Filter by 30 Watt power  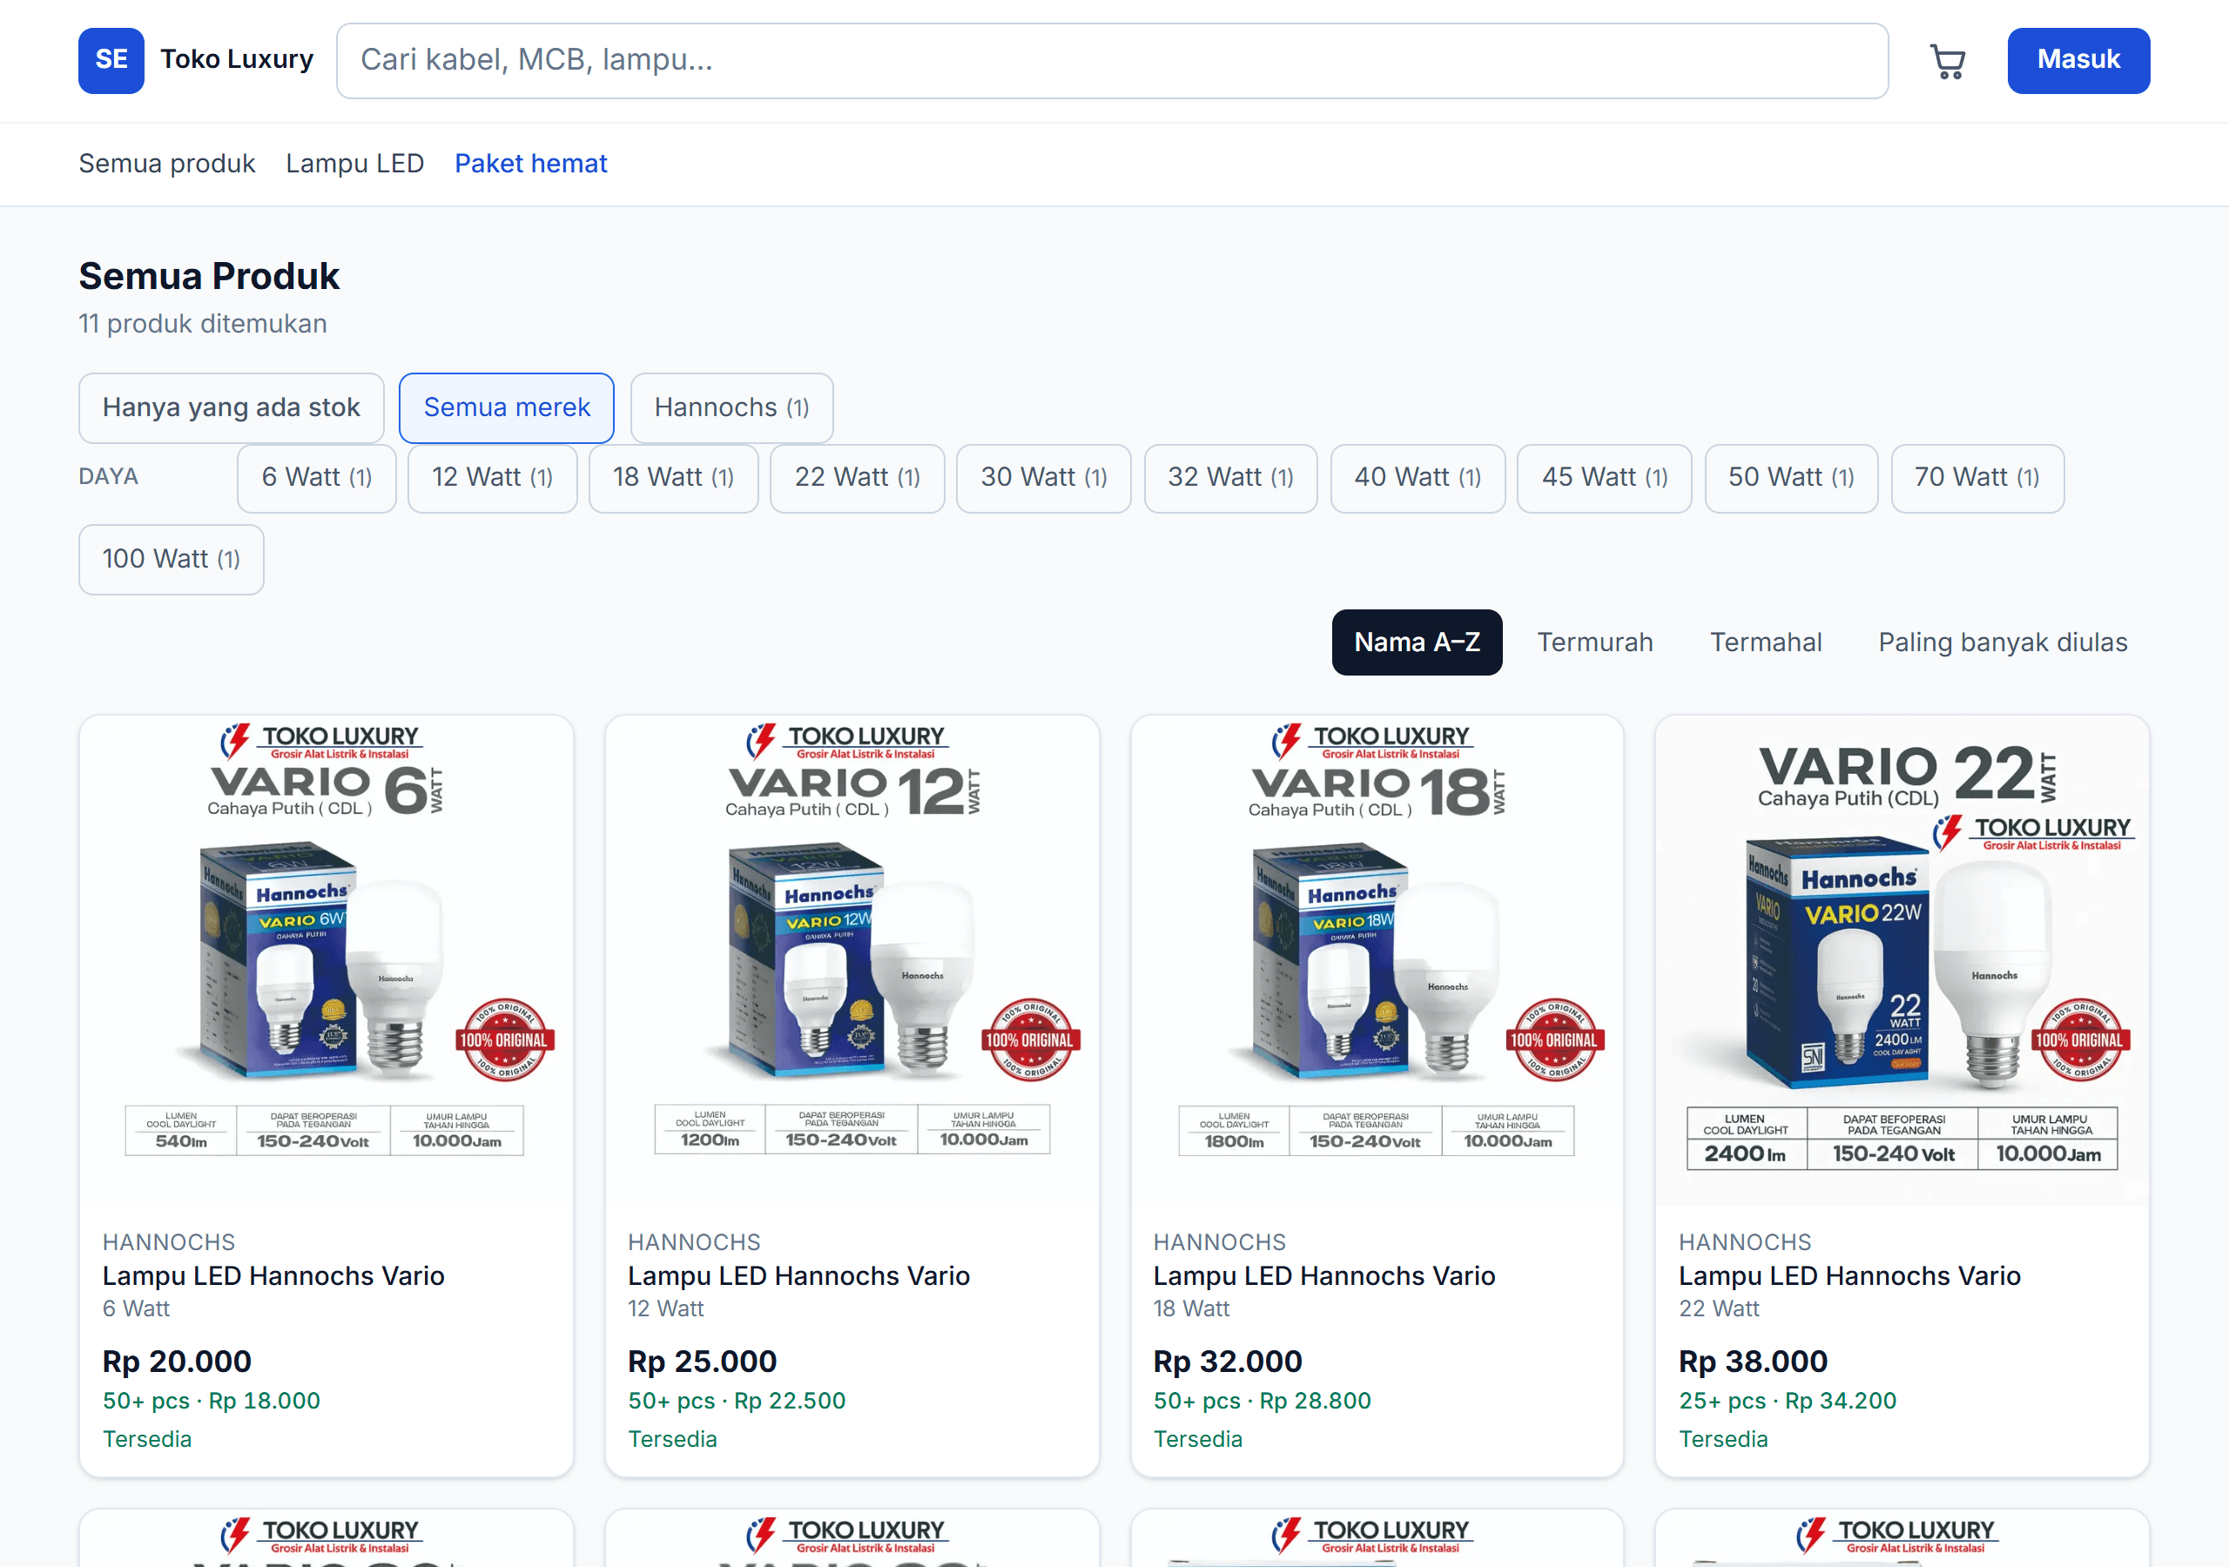pos(1044,478)
